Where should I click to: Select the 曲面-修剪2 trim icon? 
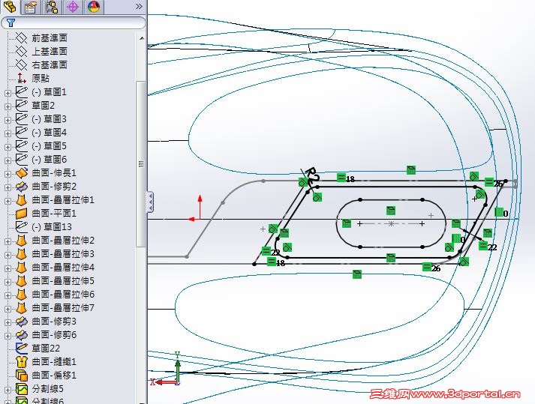22,186
